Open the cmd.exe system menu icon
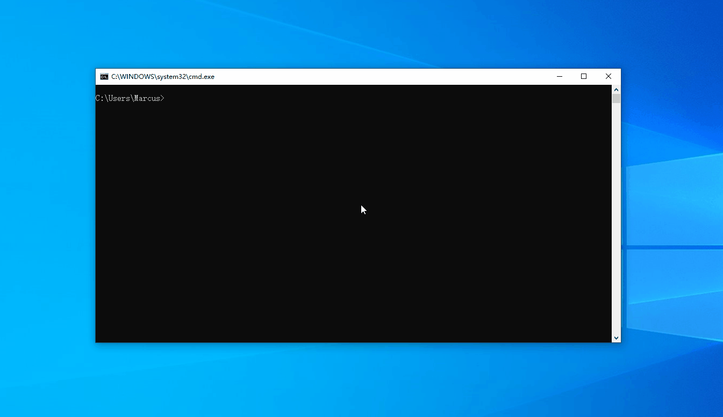This screenshot has width=723, height=417. pyautogui.click(x=104, y=77)
